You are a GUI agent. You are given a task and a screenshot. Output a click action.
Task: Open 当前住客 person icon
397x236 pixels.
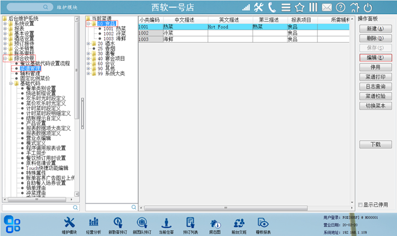tap(167, 223)
